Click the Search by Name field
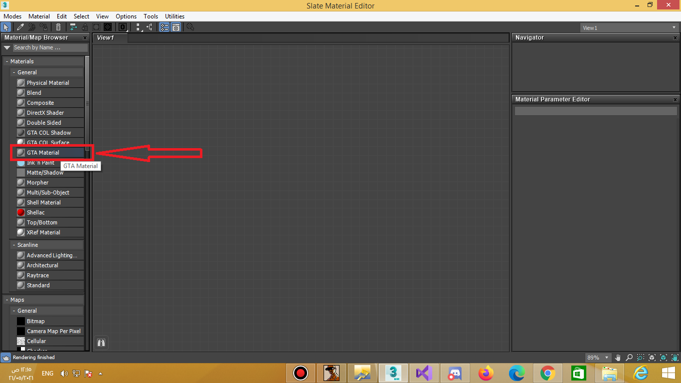Viewport: 681px width, 383px height. 50,47
